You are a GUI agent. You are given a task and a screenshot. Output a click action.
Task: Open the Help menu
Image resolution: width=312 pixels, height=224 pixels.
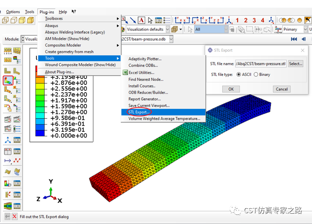point(63,12)
